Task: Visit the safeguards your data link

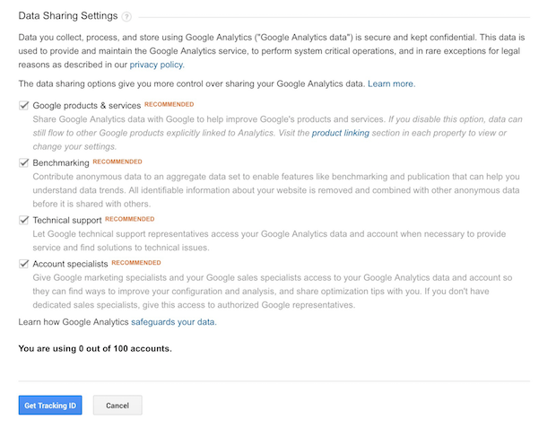Action: (x=174, y=322)
